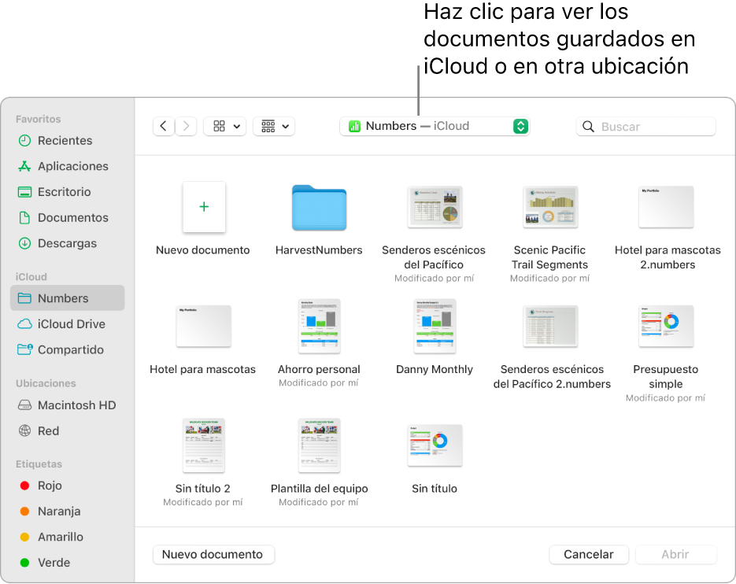Screen dimensions: 736x584
Task: Select Senderos escénicos del Pacífico thumbnail
Action: click(435, 207)
